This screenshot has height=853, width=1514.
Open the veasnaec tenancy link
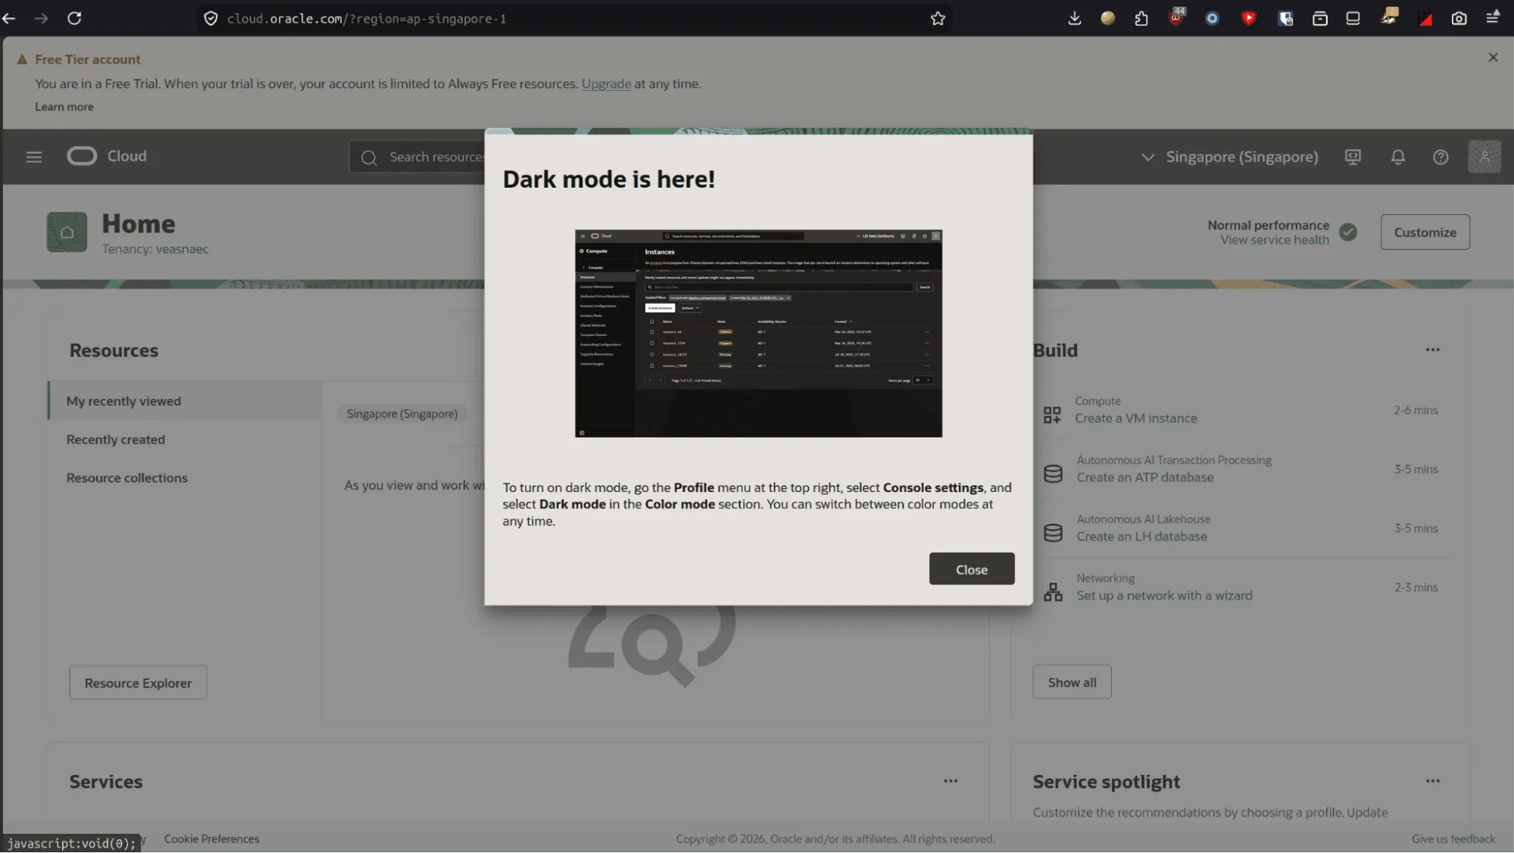pos(182,249)
